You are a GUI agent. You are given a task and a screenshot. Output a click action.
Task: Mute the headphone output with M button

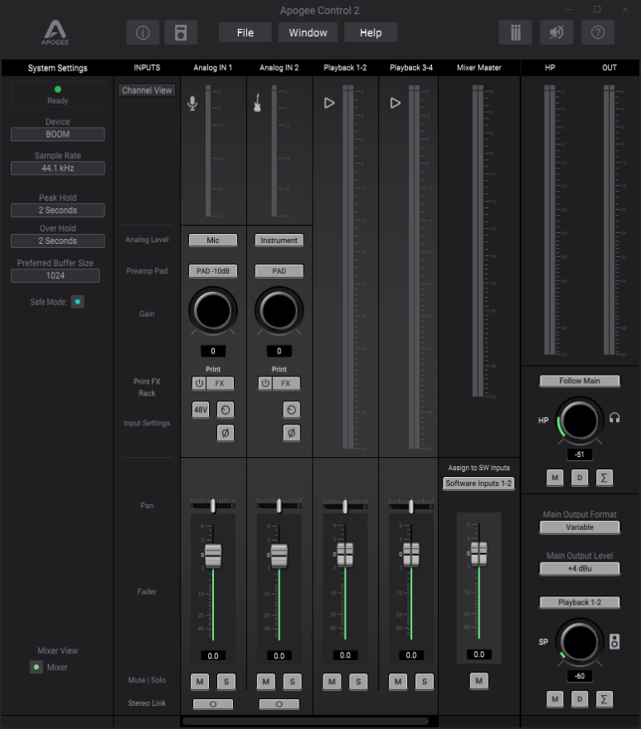(555, 478)
